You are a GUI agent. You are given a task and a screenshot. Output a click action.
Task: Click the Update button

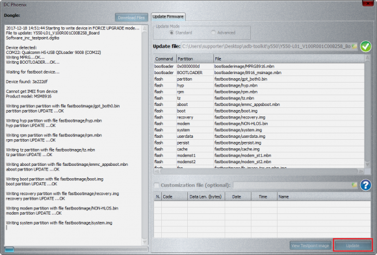pyautogui.click(x=353, y=246)
